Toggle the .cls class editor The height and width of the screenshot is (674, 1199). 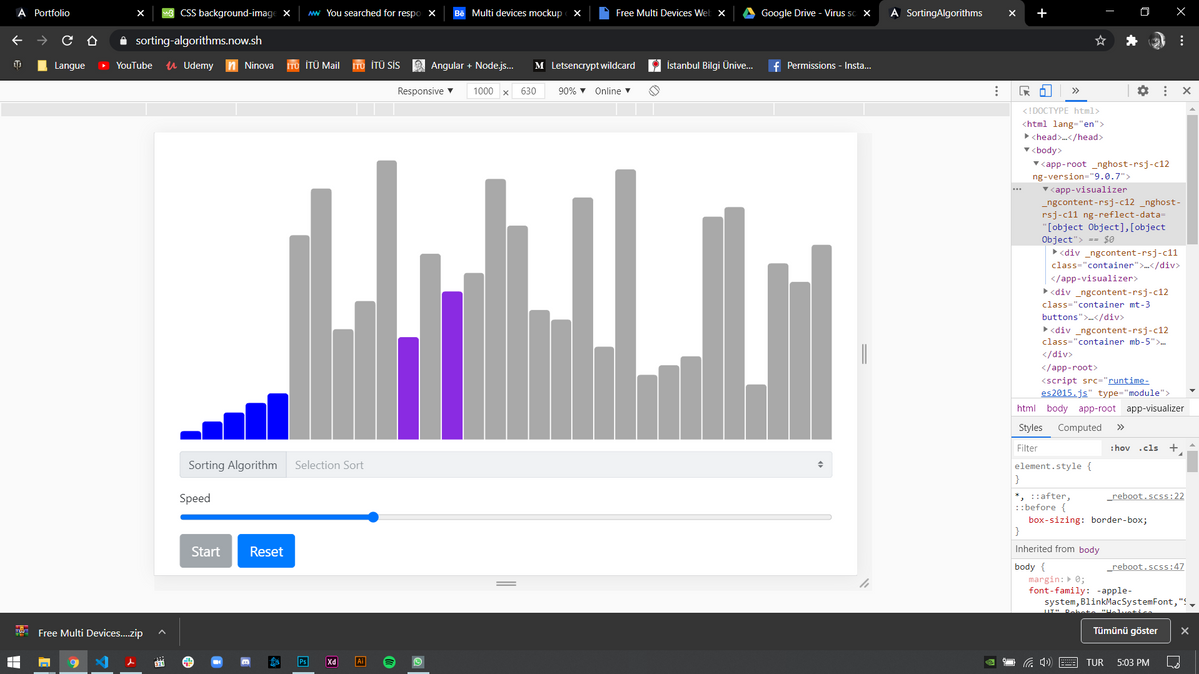click(1149, 448)
